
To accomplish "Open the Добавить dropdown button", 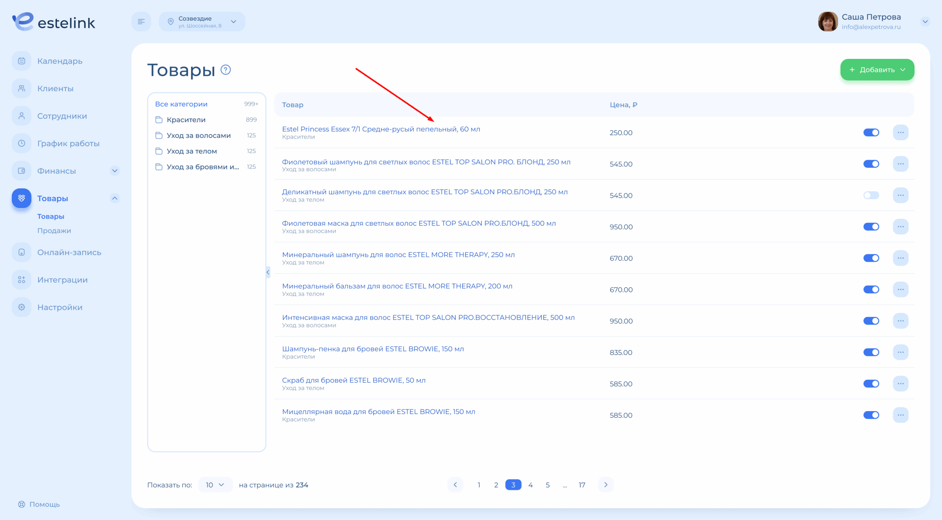I will pos(877,70).
